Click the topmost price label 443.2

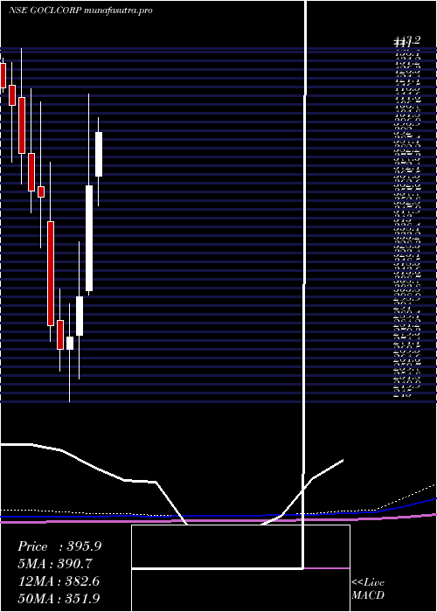[407, 40]
